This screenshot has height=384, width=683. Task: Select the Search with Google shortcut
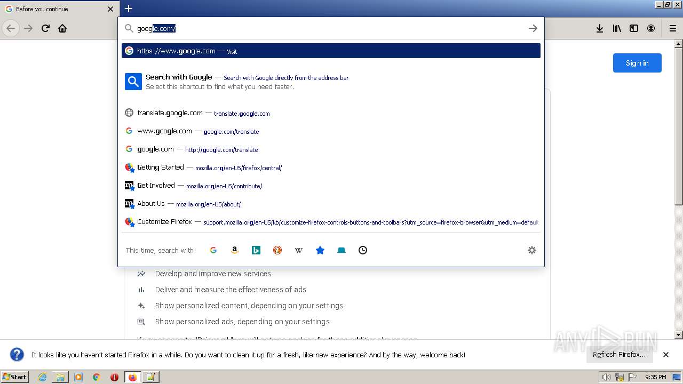331,82
